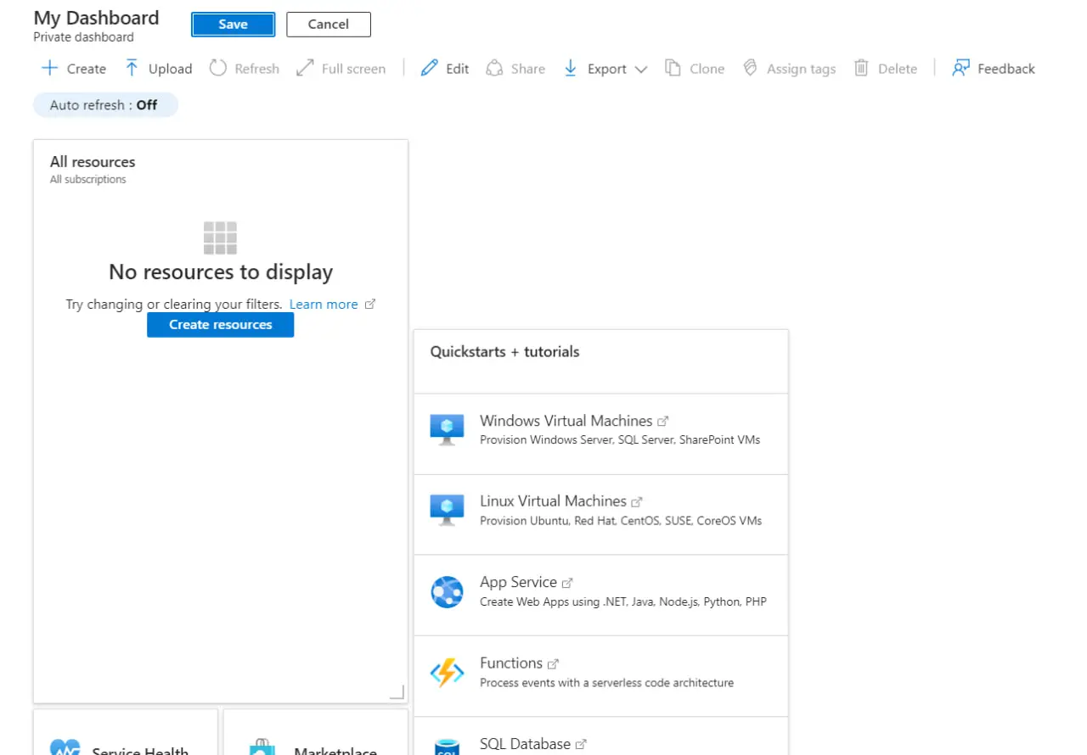Image resolution: width=1087 pixels, height=755 pixels.
Task: Click external link icon next to Functions
Action: pos(554,663)
